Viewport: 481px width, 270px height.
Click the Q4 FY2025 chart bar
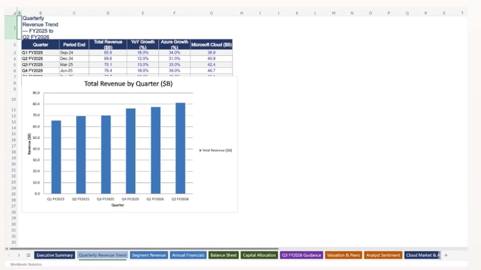131,151
